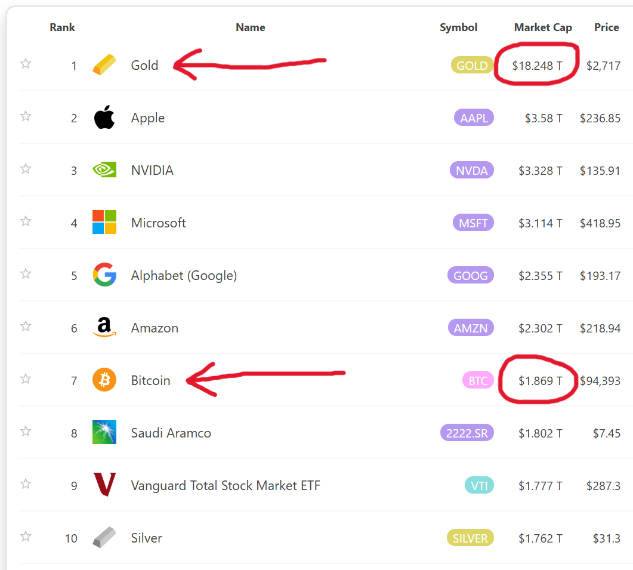
Task: Open the Gold asset page
Action: click(x=144, y=66)
